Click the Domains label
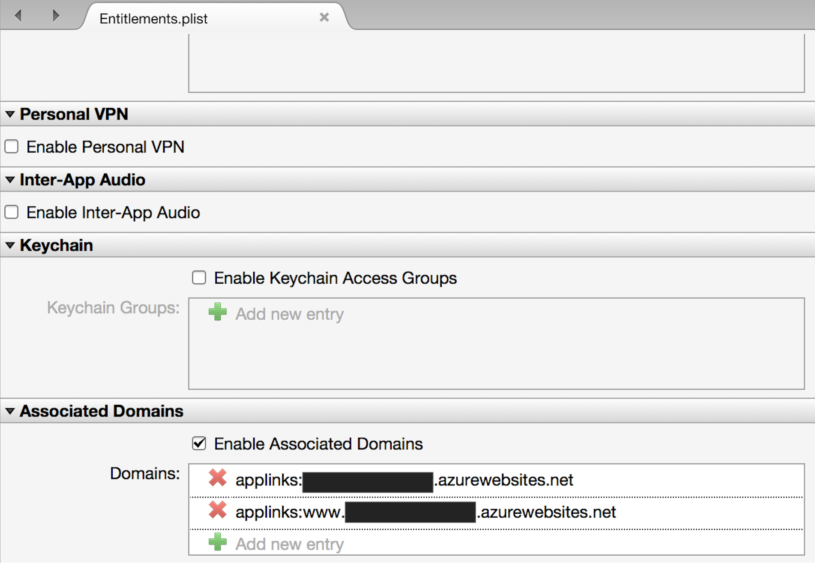 (x=145, y=473)
